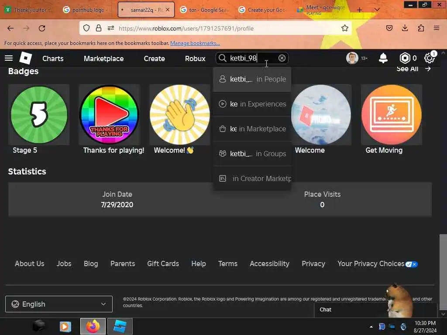Open Thanks for playing badge
The height and width of the screenshot is (335, 447).
tap(110, 115)
